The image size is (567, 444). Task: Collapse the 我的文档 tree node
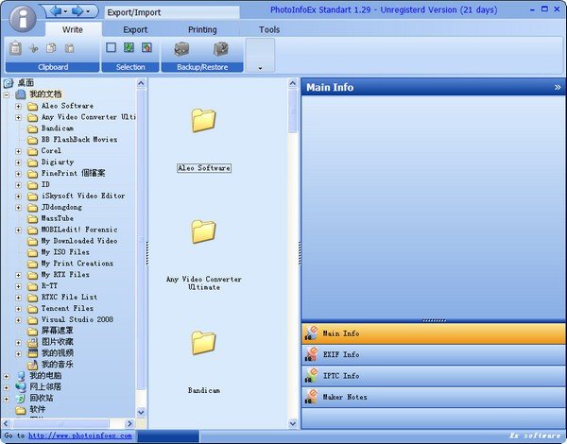[x=8, y=94]
